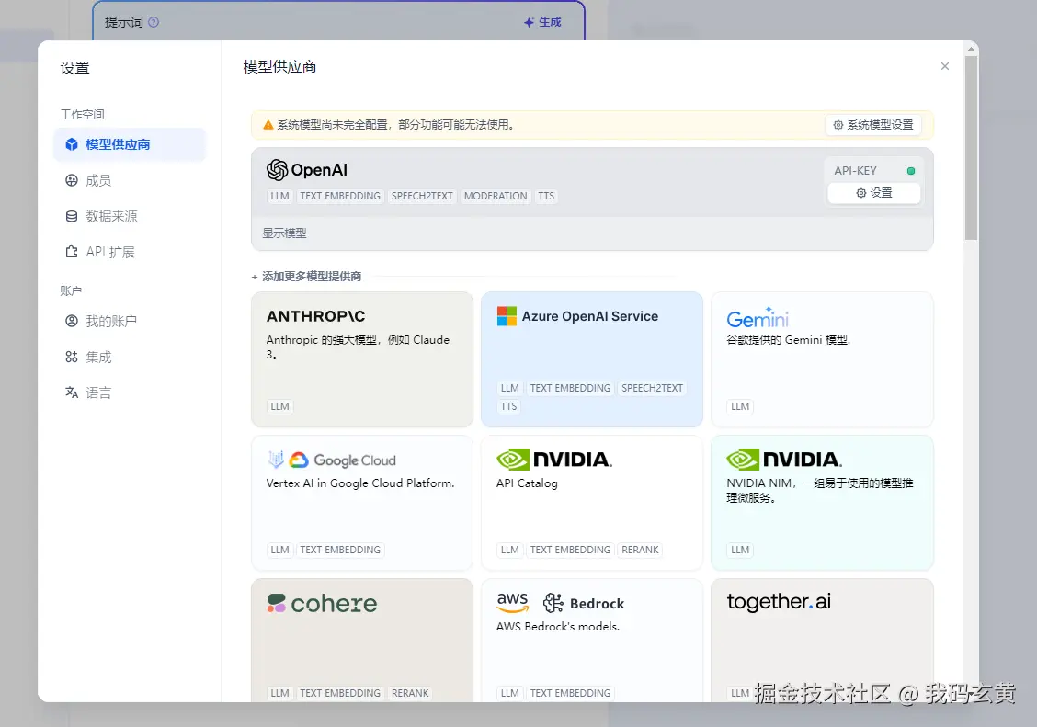Viewport: 1037px width, 727px height.
Task: Select the Google Cloud Vertex AI card
Action: coord(362,503)
